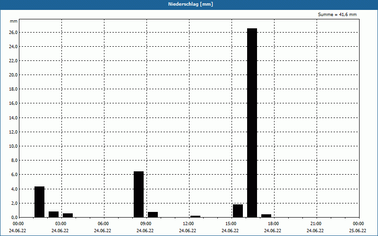378x236 pixels.
Task: Click the mm unit label above the y-axis
Action: (14, 21)
